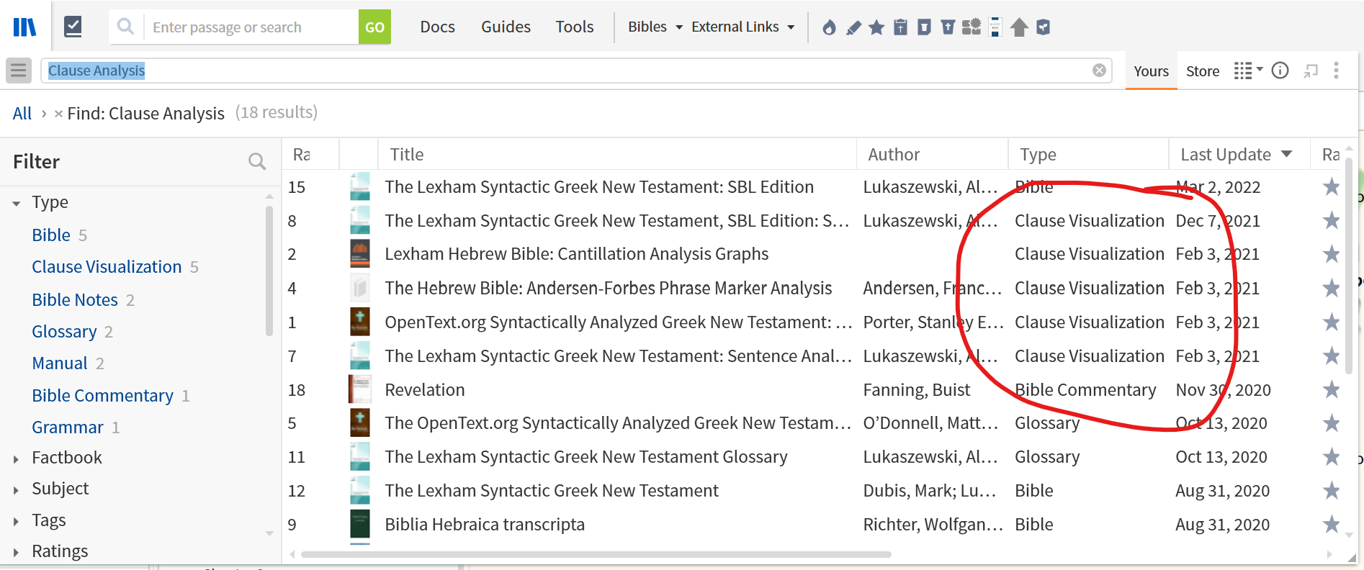The height and width of the screenshot is (570, 1364).
Task: Open the hexagon sprout shortcut icon
Action: pyautogui.click(x=1043, y=27)
